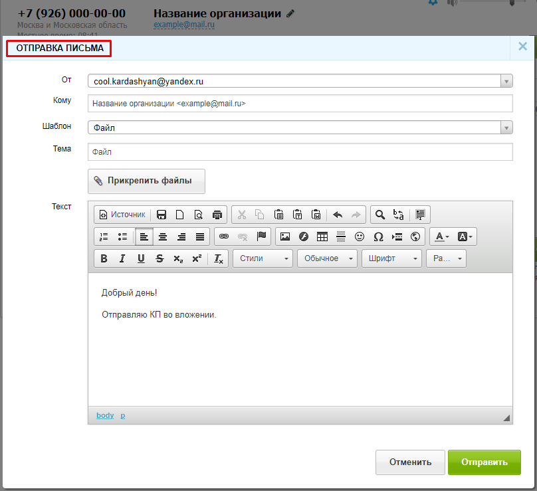Click the Redo arrow icon
This screenshot has width=537, height=491.
(356, 215)
